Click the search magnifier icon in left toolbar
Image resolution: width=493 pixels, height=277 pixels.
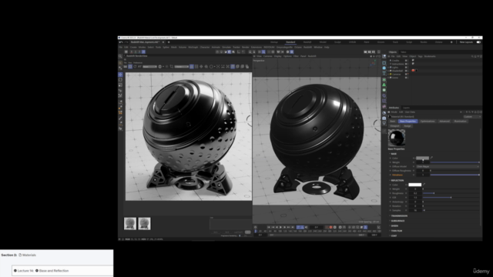click(120, 56)
